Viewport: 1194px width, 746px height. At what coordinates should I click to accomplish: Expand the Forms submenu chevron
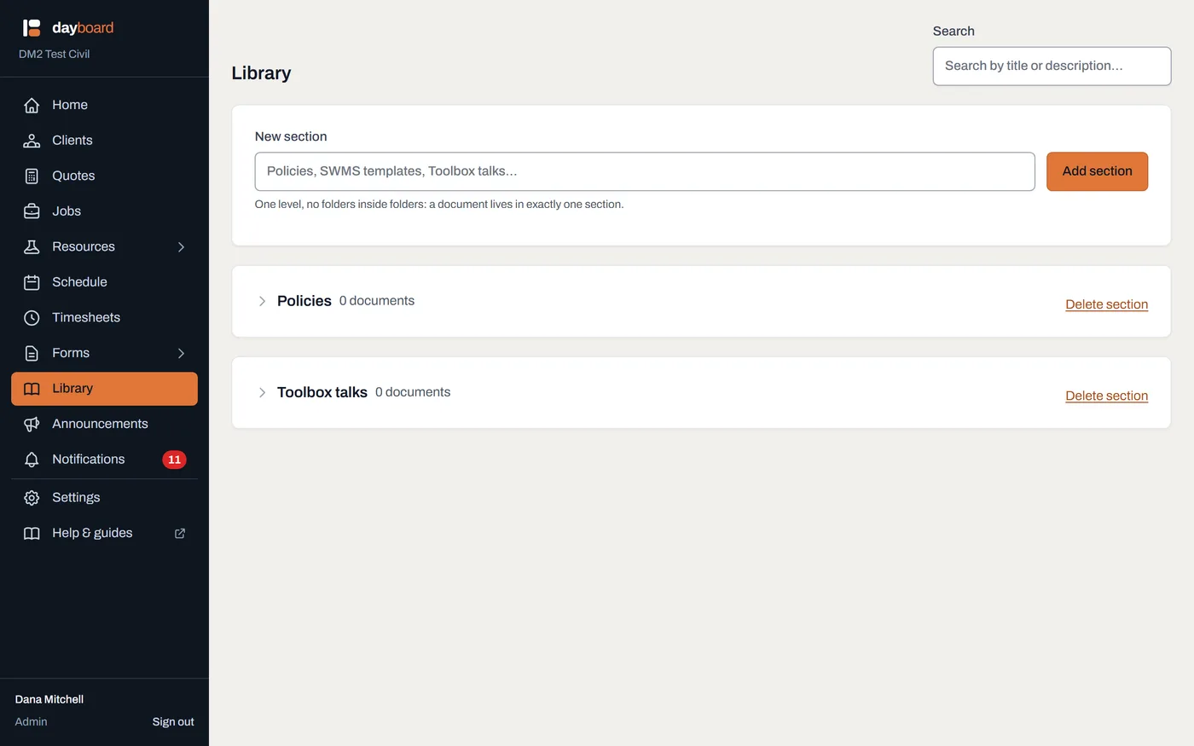tap(181, 353)
